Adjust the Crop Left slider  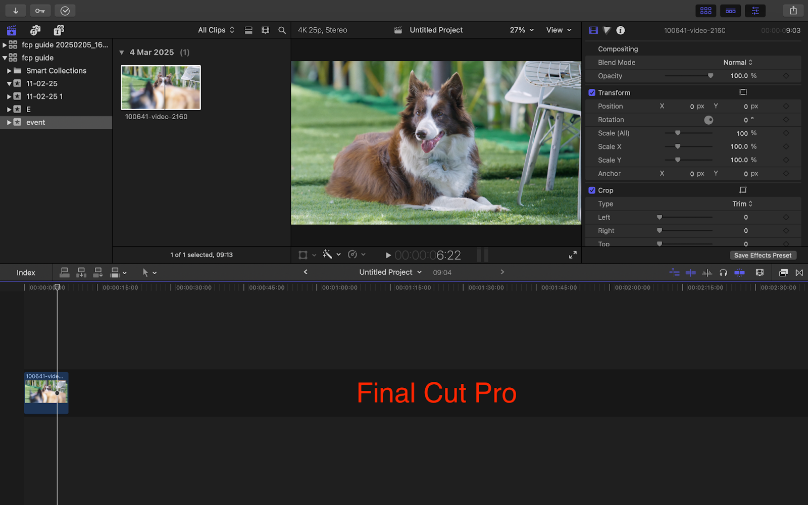(685, 217)
